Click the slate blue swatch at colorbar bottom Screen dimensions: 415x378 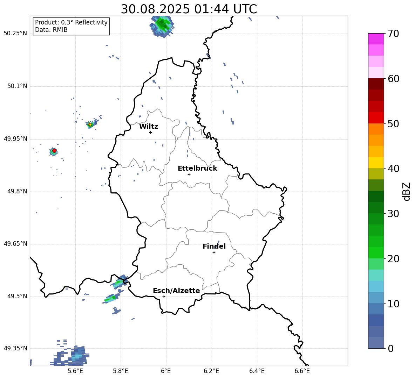(376, 343)
